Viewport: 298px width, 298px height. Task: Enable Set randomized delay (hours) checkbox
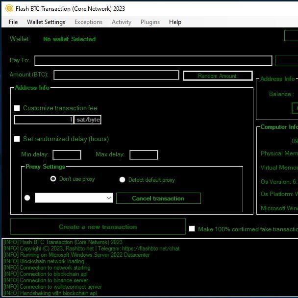coord(17,139)
